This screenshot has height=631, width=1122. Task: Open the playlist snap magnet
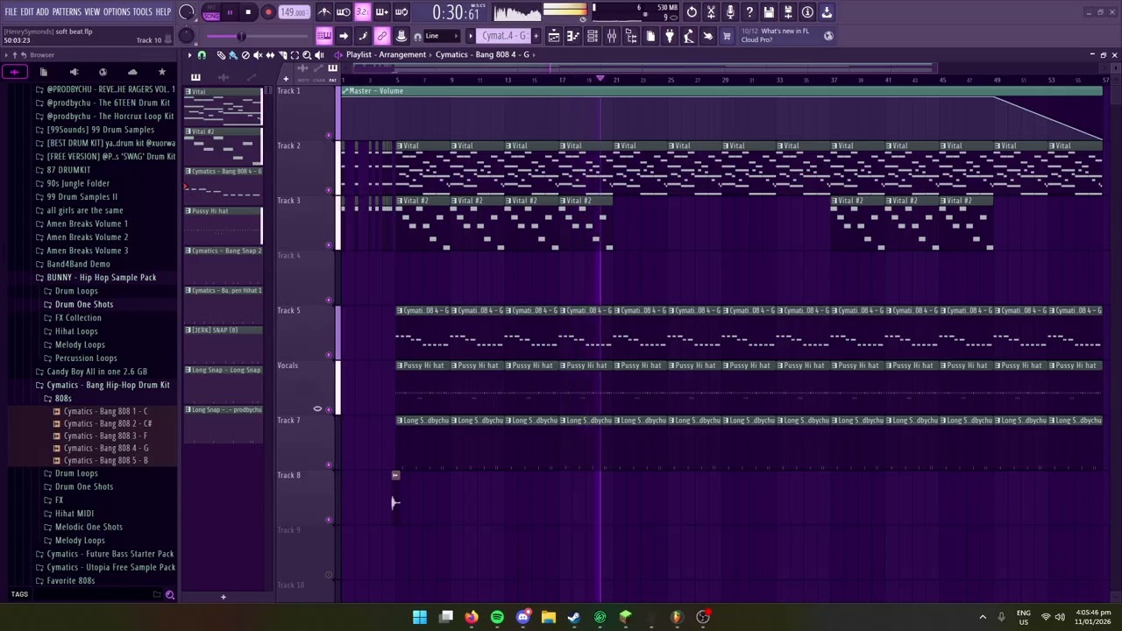202,55
